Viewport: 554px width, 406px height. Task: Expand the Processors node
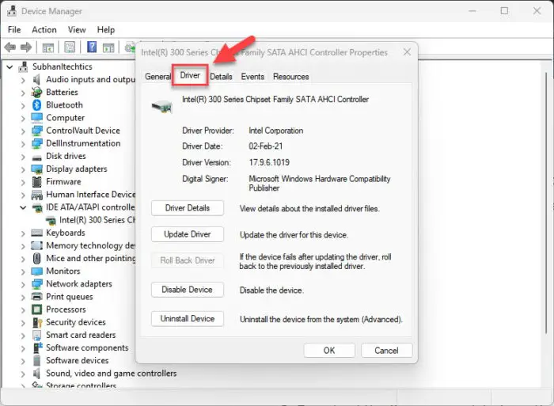[23, 309]
